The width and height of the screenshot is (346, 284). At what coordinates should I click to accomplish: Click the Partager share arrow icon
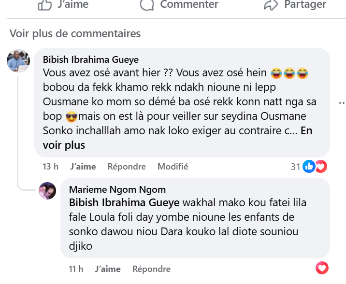[x=270, y=5]
